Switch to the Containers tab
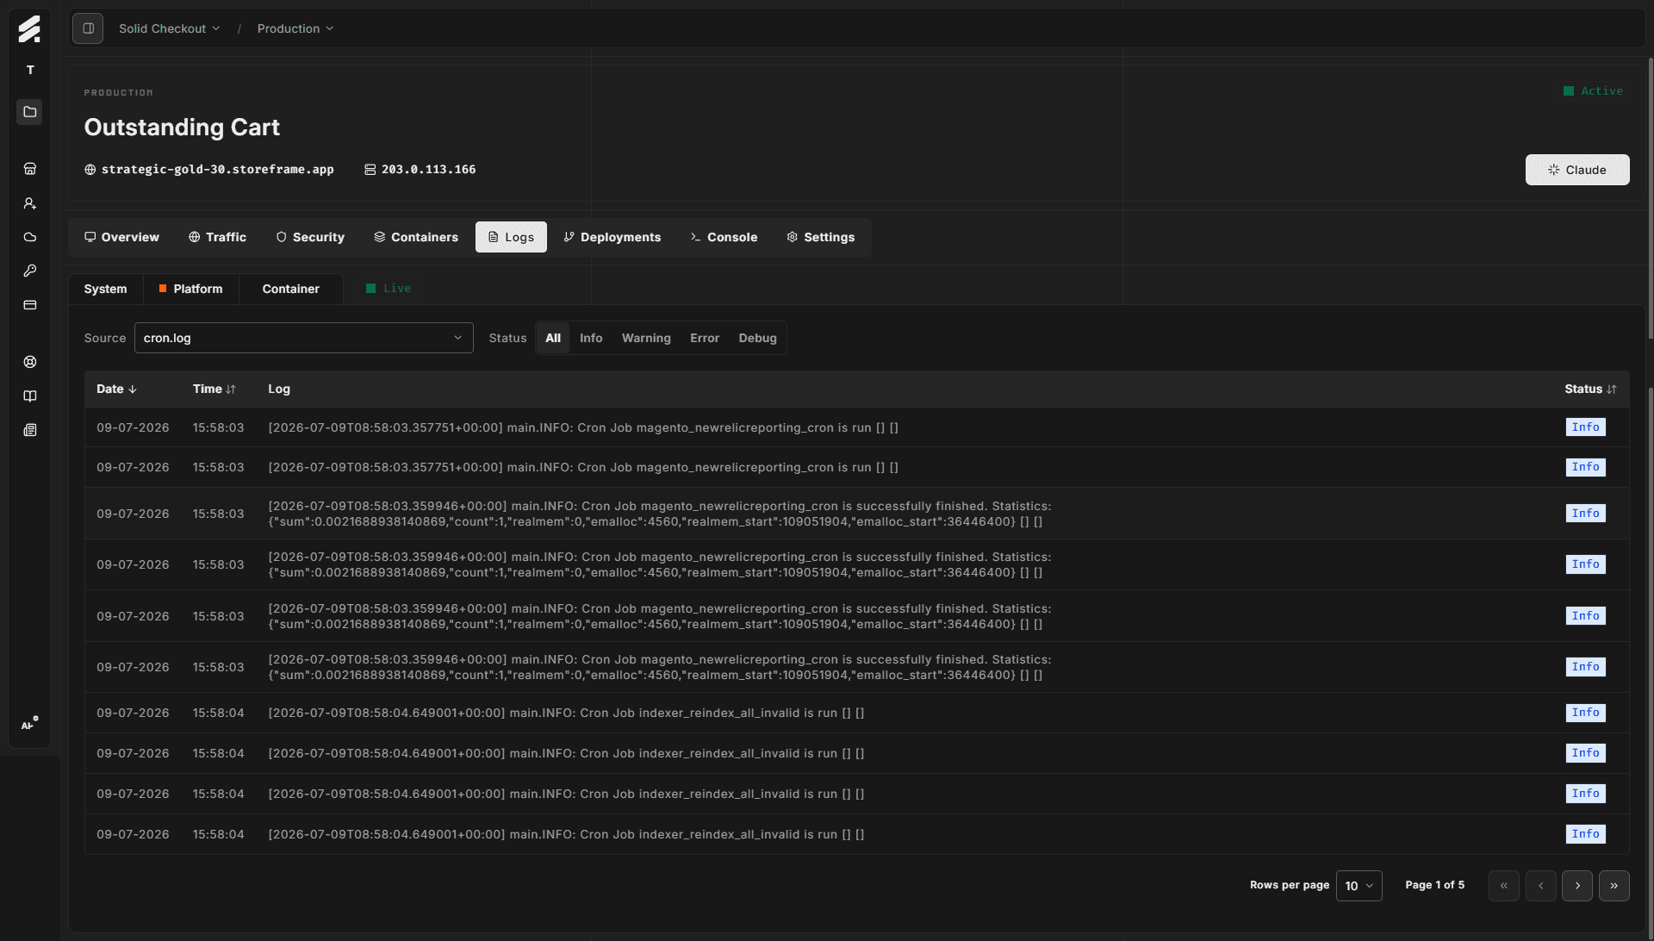The image size is (1654, 941). click(x=416, y=237)
